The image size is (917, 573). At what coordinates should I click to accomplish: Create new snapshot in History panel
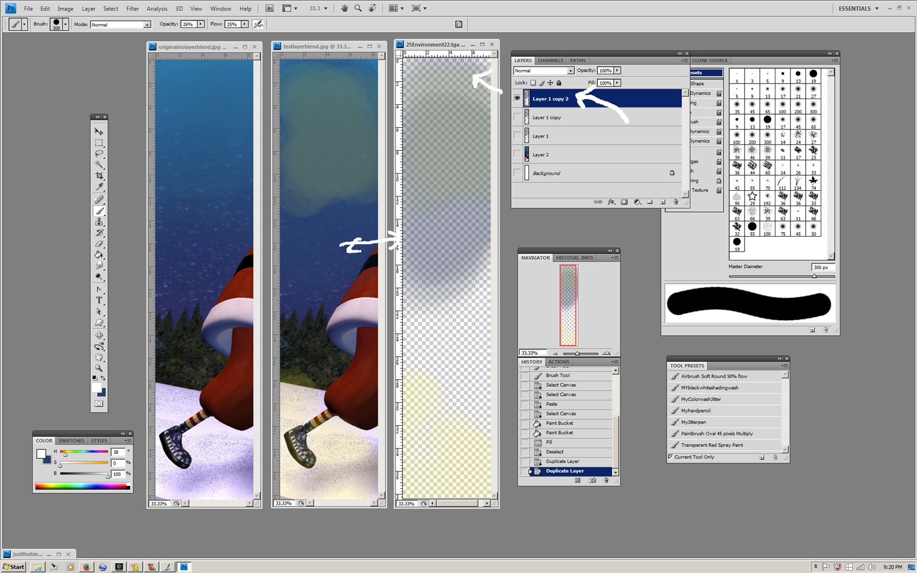(592, 480)
